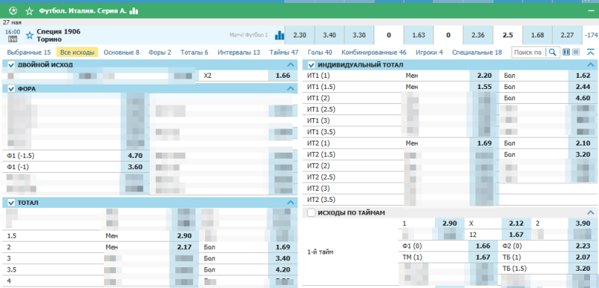Select total 2 Мен odds 2.17
599x288 pixels.
tap(184, 247)
